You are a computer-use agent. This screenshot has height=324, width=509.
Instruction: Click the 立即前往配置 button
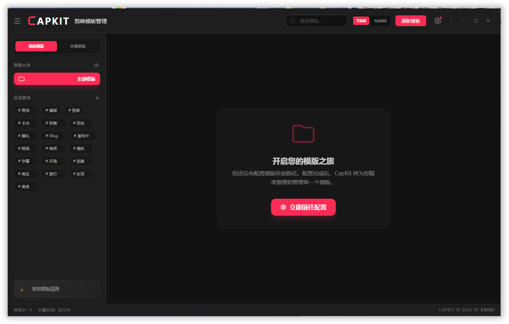tap(303, 207)
